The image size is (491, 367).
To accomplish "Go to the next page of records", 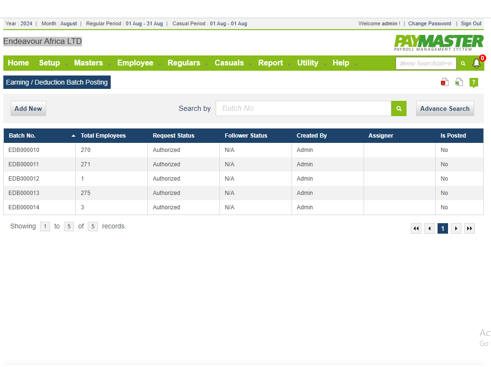I will click(456, 228).
